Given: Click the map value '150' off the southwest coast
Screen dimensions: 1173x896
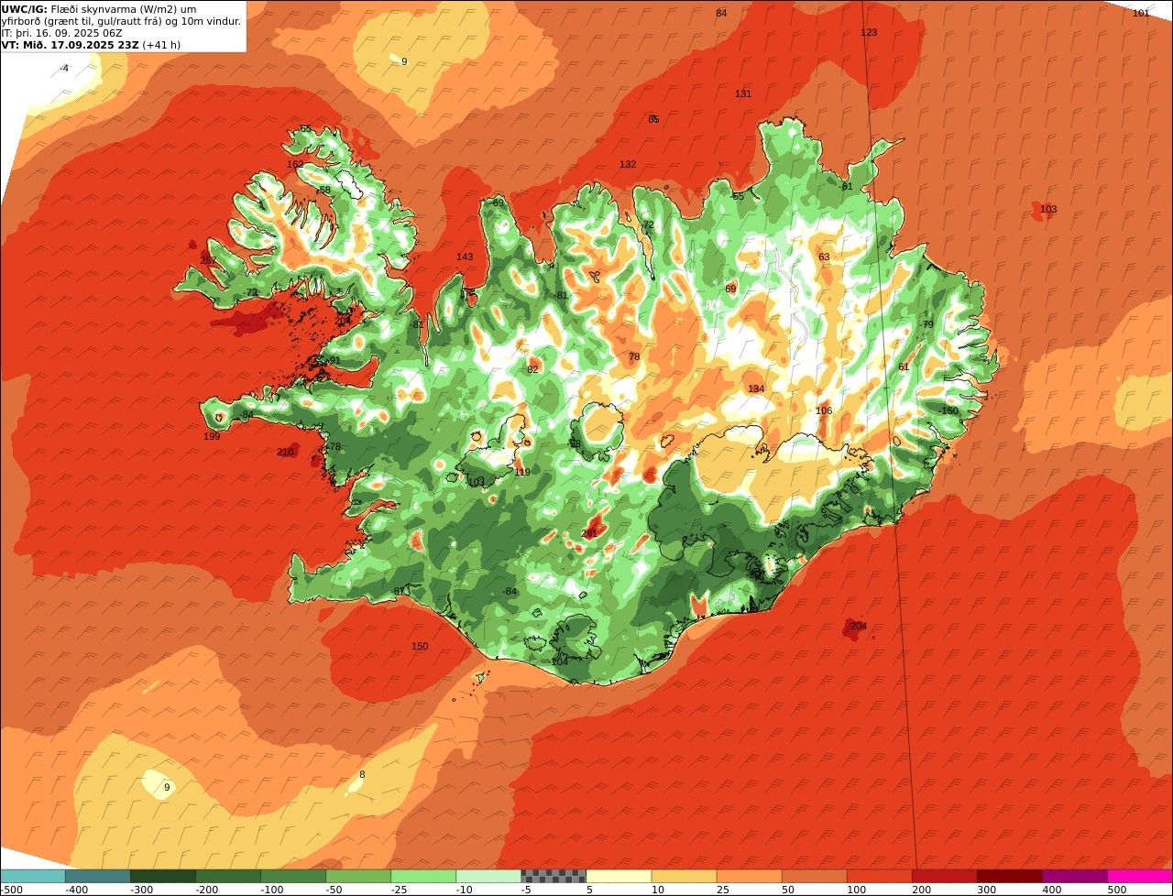Looking at the screenshot, I should [x=420, y=646].
